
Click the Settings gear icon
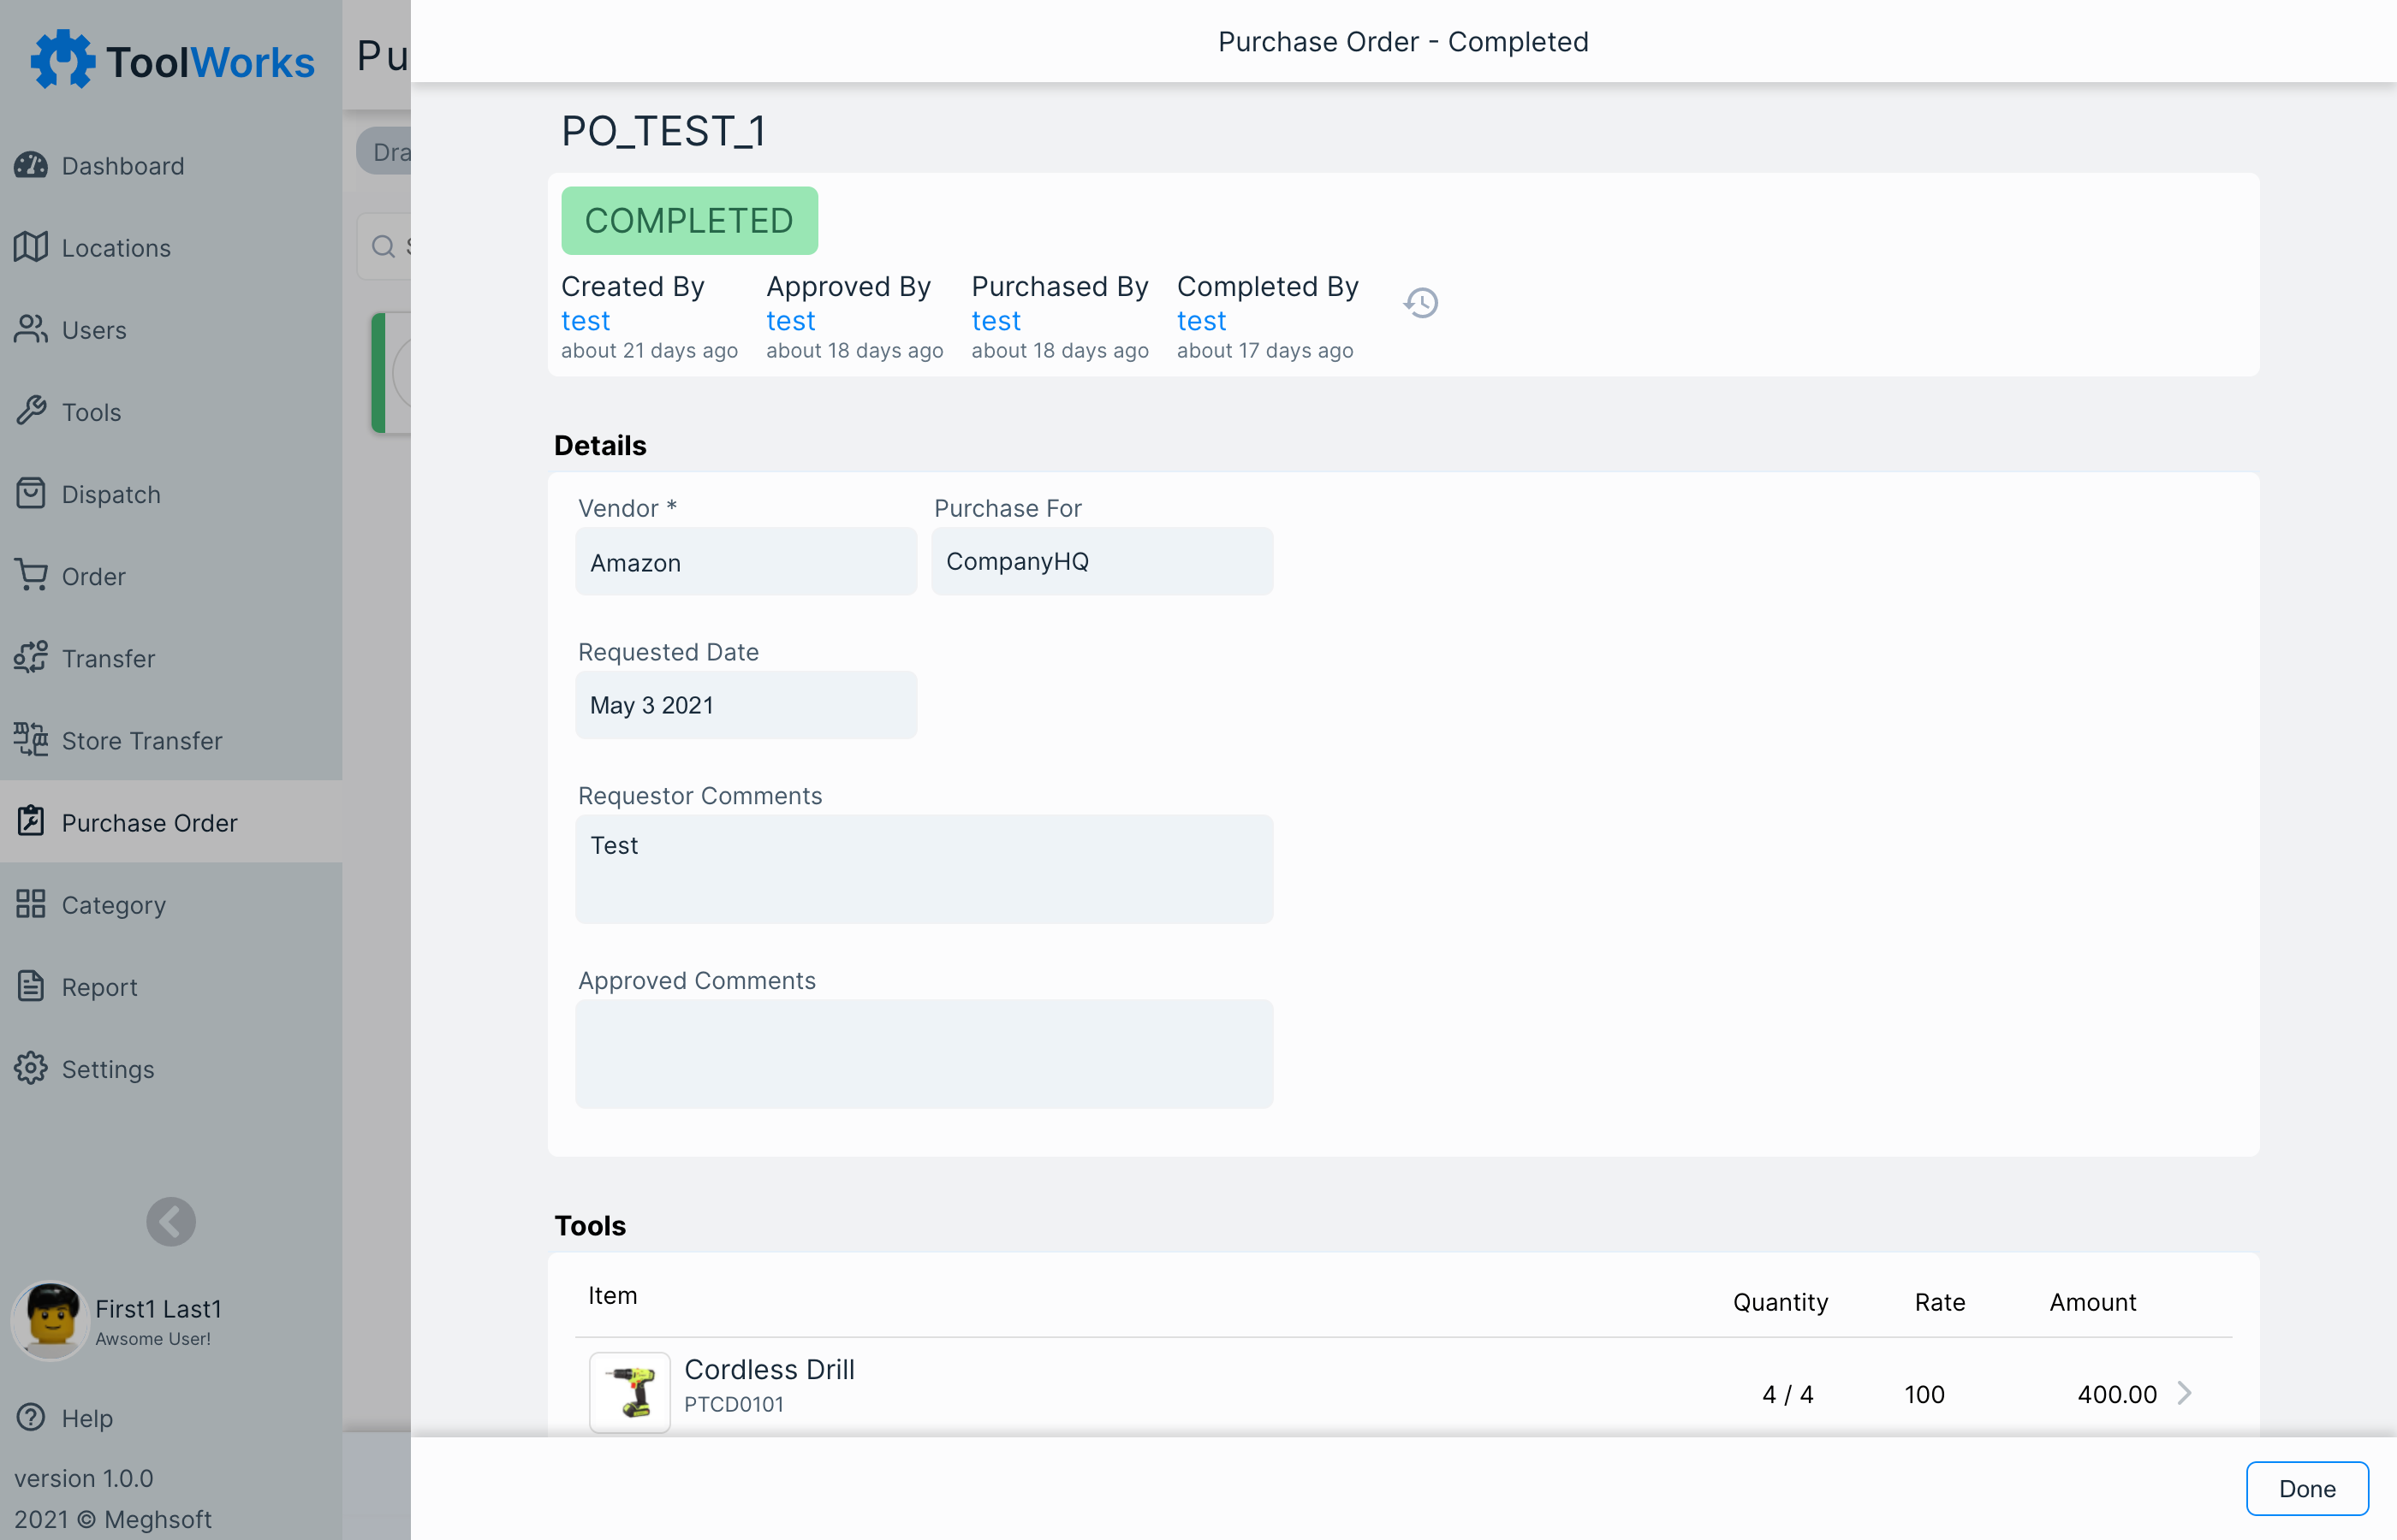point(31,1068)
